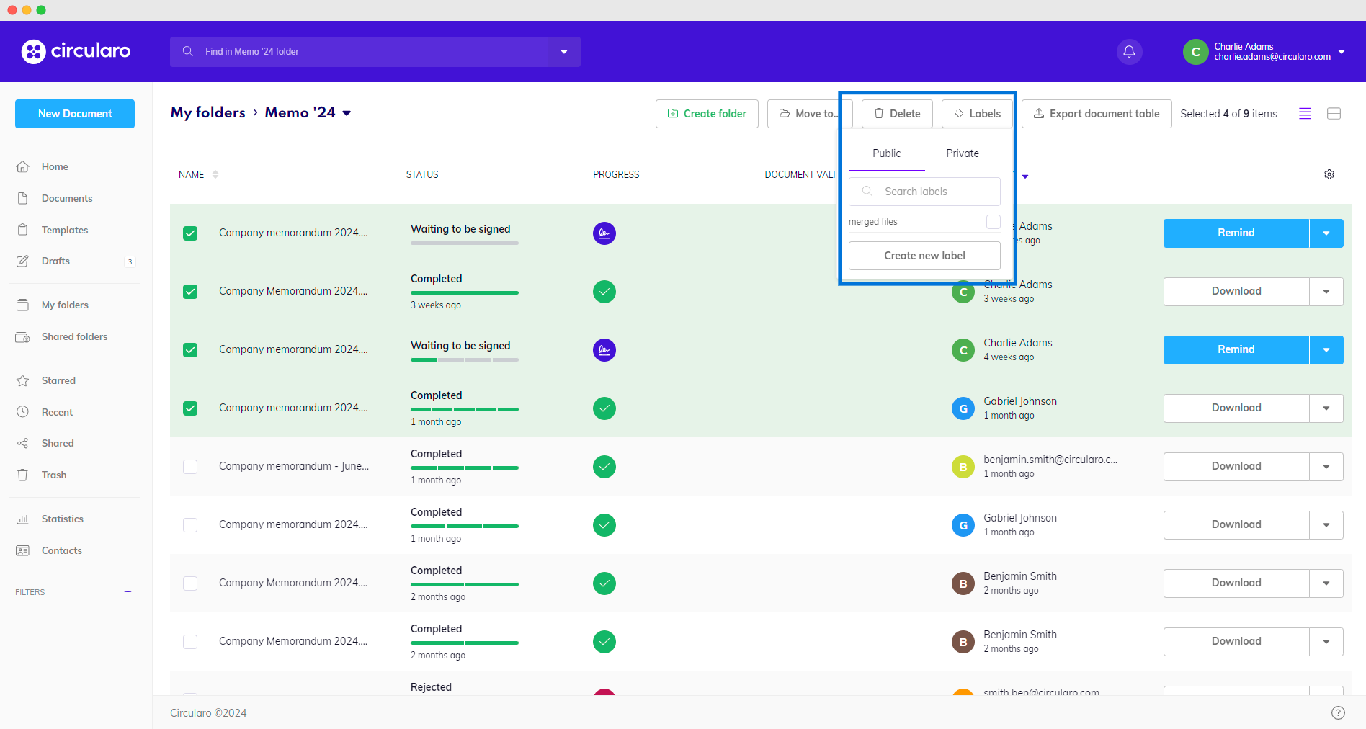Viewport: 1366px width, 729px height.
Task: Click Create folder button
Action: pyautogui.click(x=707, y=114)
